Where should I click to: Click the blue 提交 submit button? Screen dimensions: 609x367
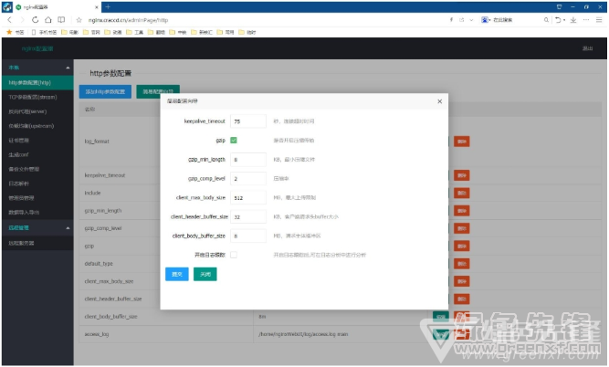tap(177, 274)
